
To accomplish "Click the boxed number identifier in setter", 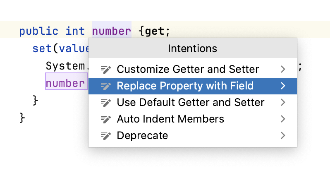I will pyautogui.click(x=65, y=83).
